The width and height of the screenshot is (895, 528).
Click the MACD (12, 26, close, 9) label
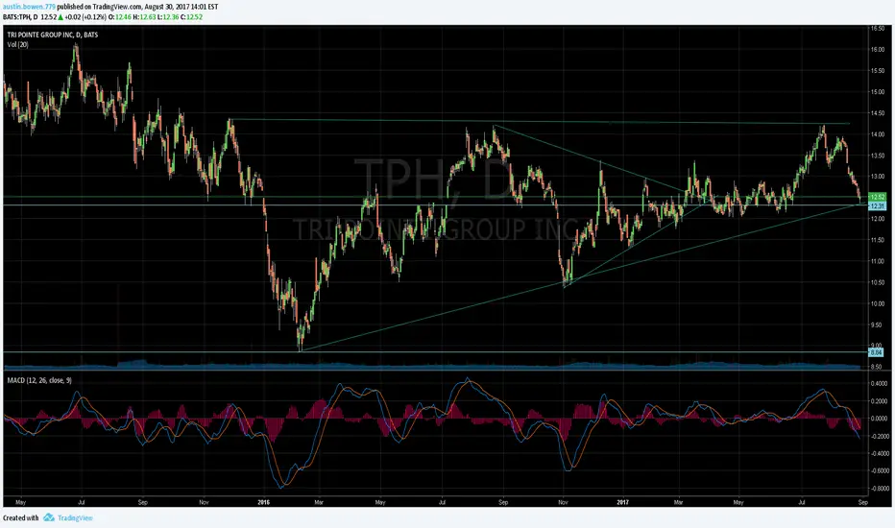coord(39,380)
